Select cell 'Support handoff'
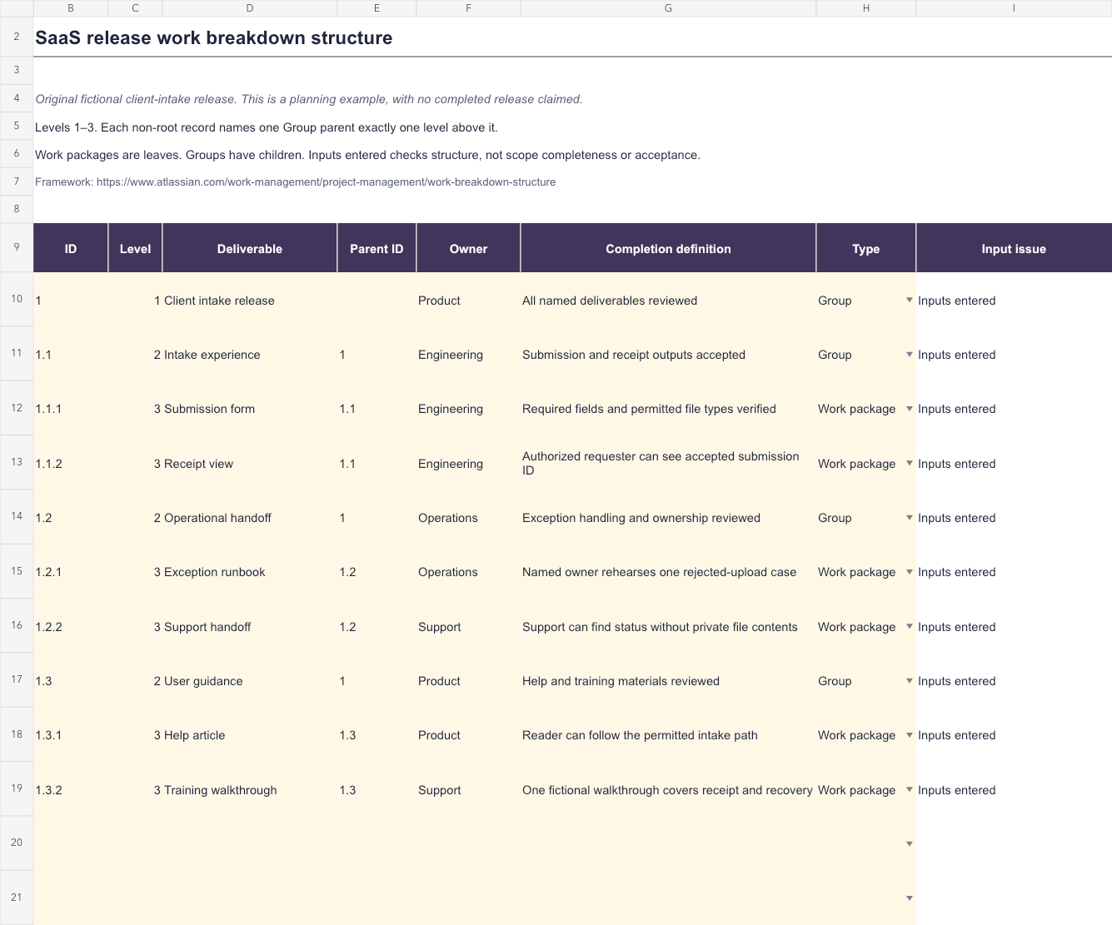 point(250,627)
